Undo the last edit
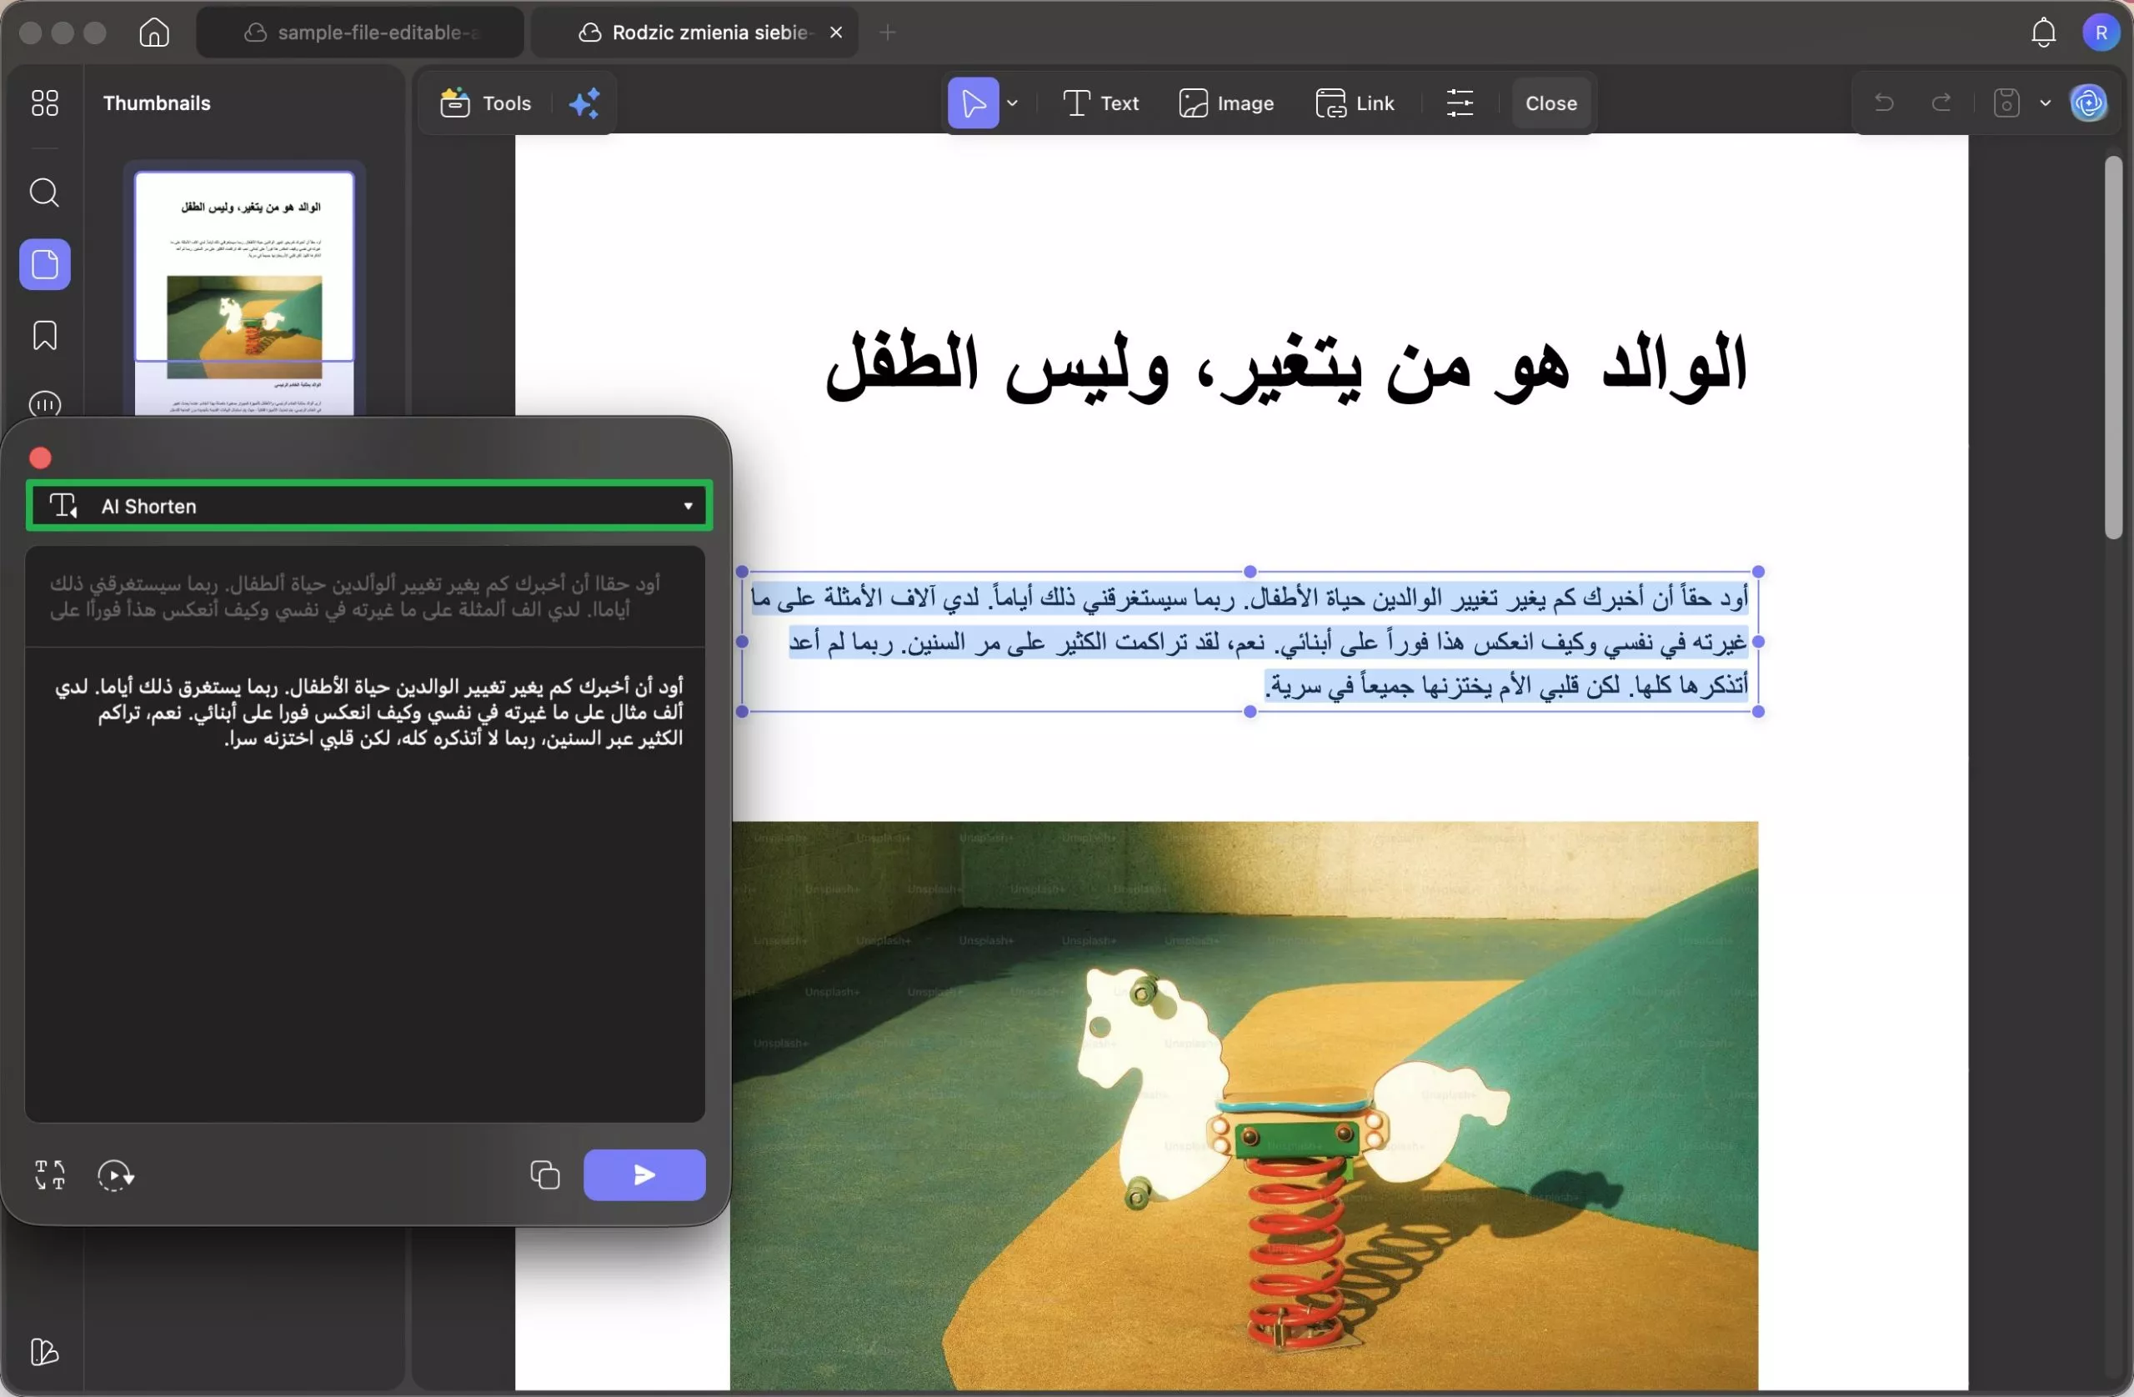This screenshot has width=2134, height=1397. (1884, 103)
